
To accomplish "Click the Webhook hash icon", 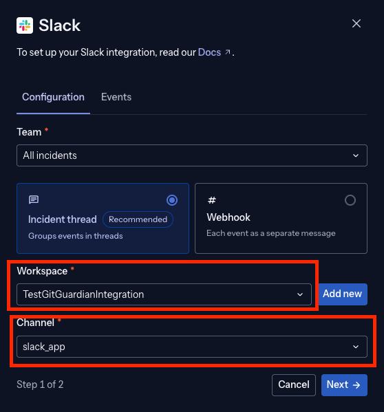I will point(212,200).
